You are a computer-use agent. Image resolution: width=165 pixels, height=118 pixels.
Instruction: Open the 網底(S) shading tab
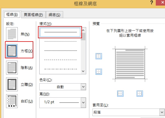point(54,15)
